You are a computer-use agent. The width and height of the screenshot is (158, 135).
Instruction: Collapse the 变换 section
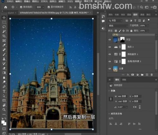point(109,91)
